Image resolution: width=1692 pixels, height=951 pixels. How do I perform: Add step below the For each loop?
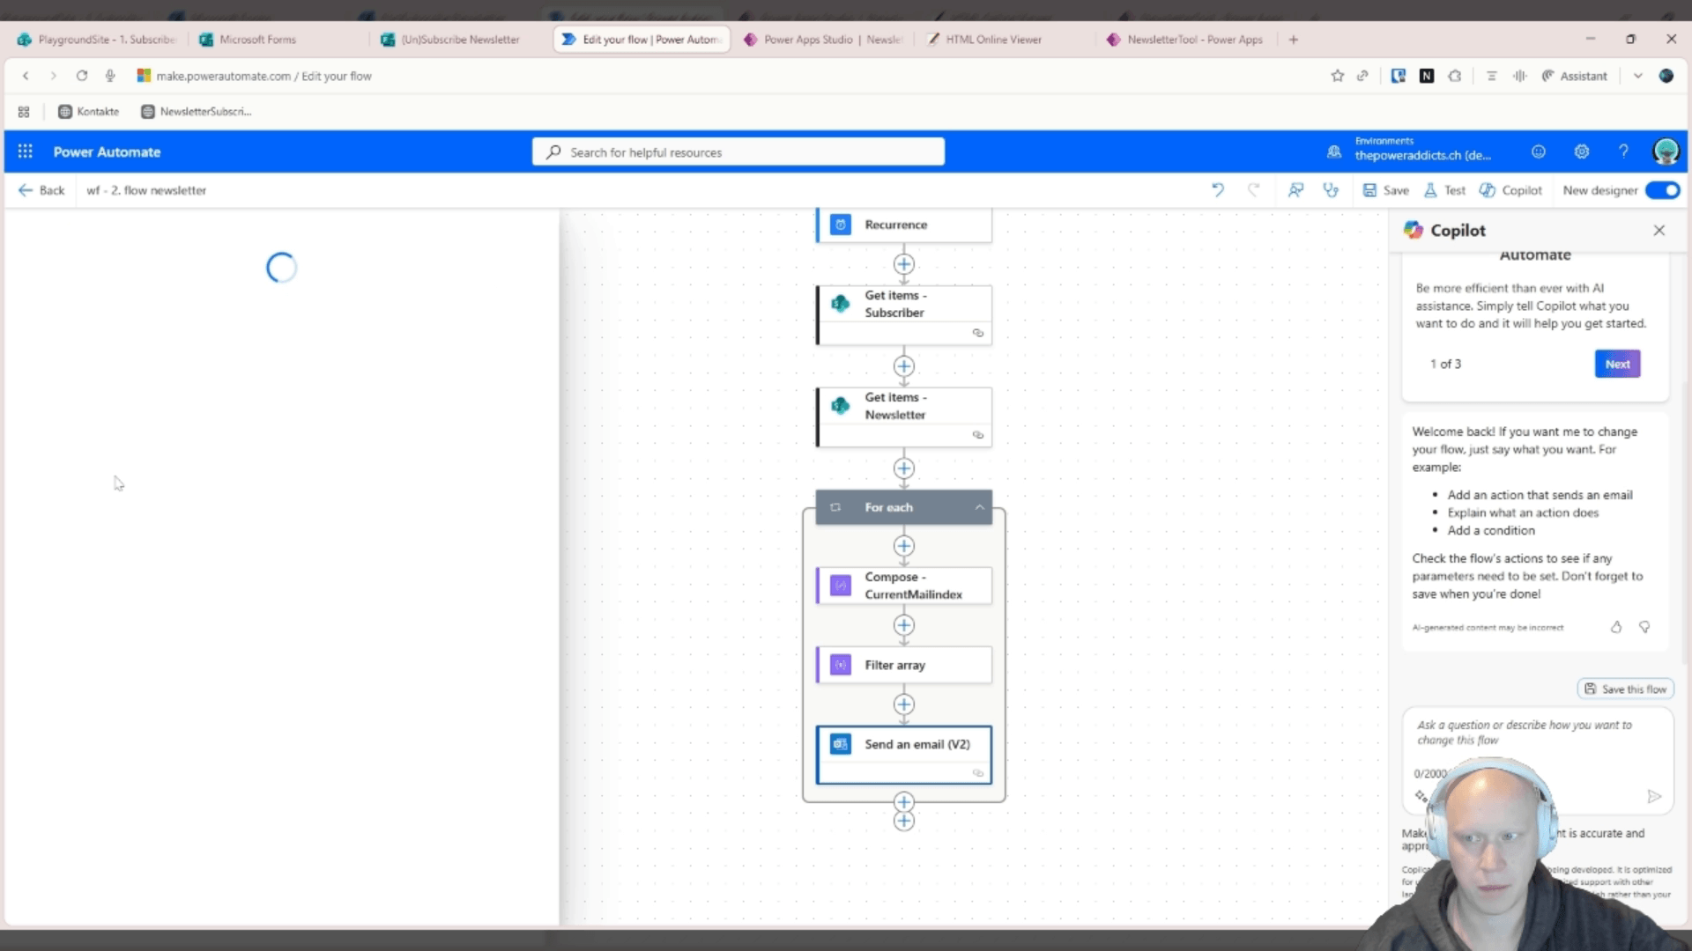(903, 822)
